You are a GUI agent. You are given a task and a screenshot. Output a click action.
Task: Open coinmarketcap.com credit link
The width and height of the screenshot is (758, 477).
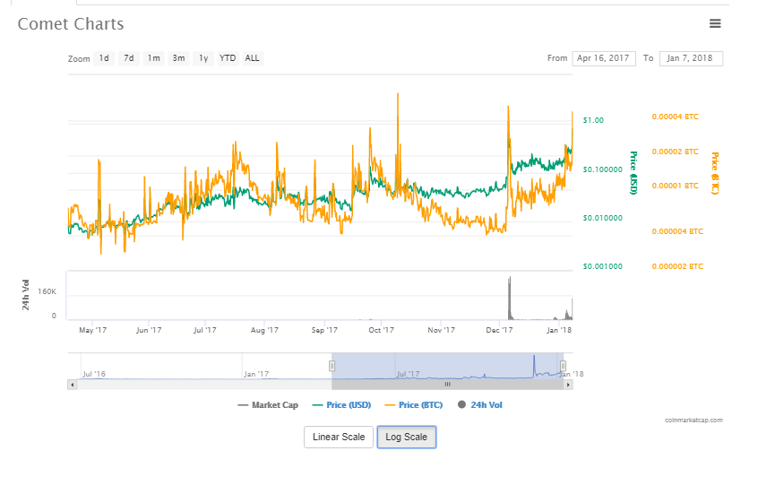click(693, 420)
